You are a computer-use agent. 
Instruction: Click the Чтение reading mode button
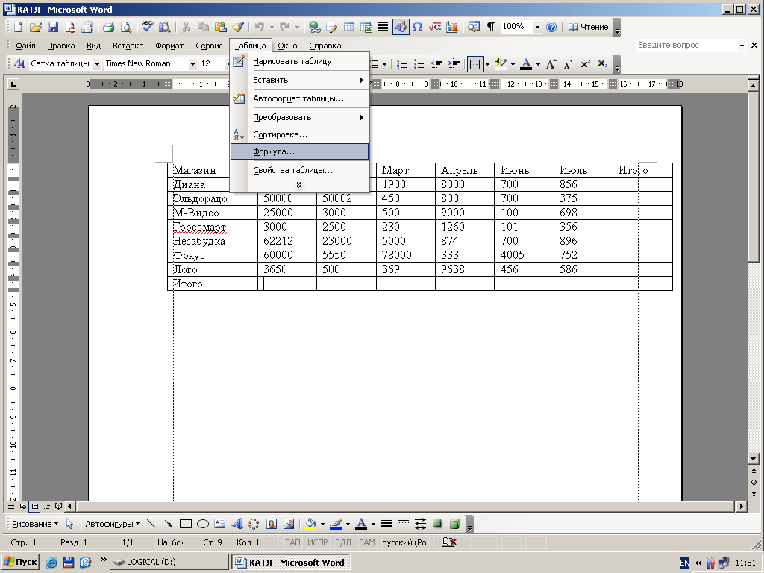[x=589, y=27]
